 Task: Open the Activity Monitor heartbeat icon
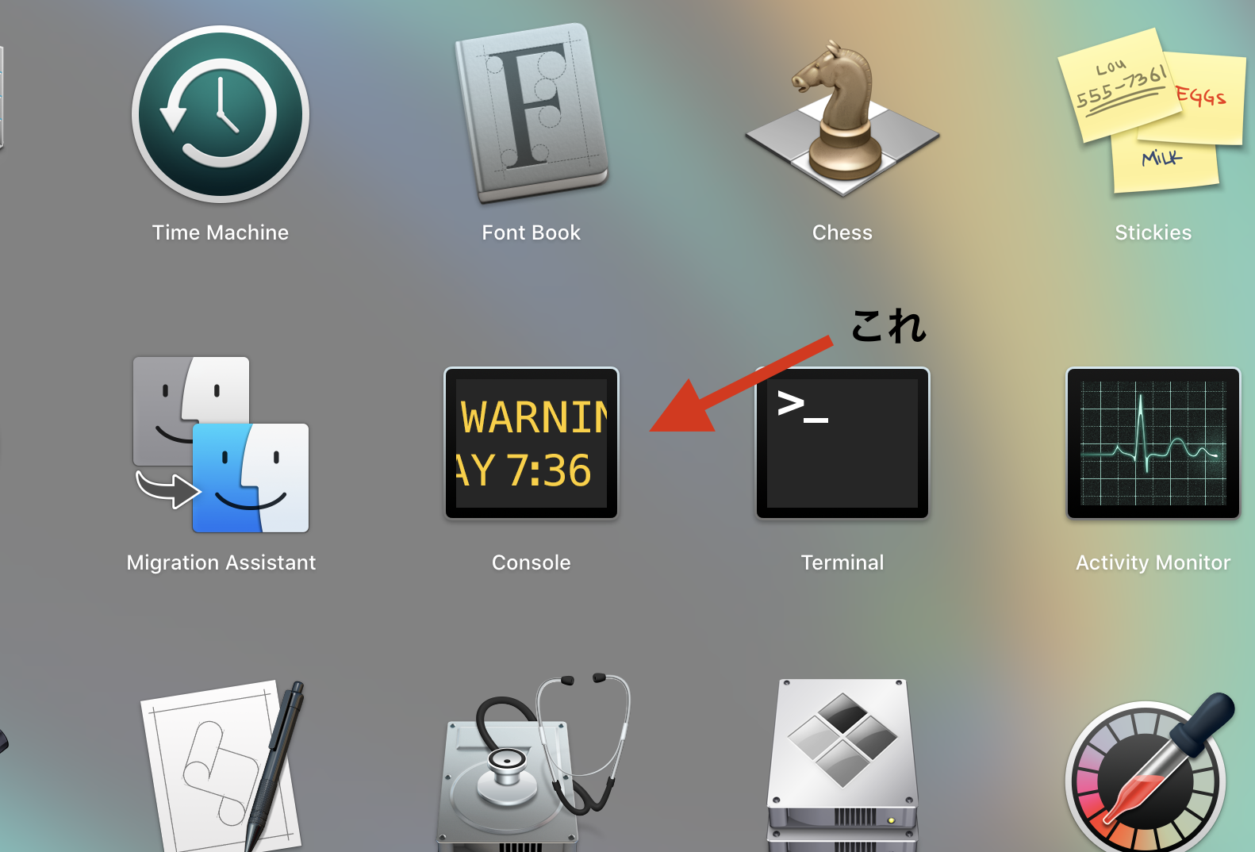(1153, 443)
